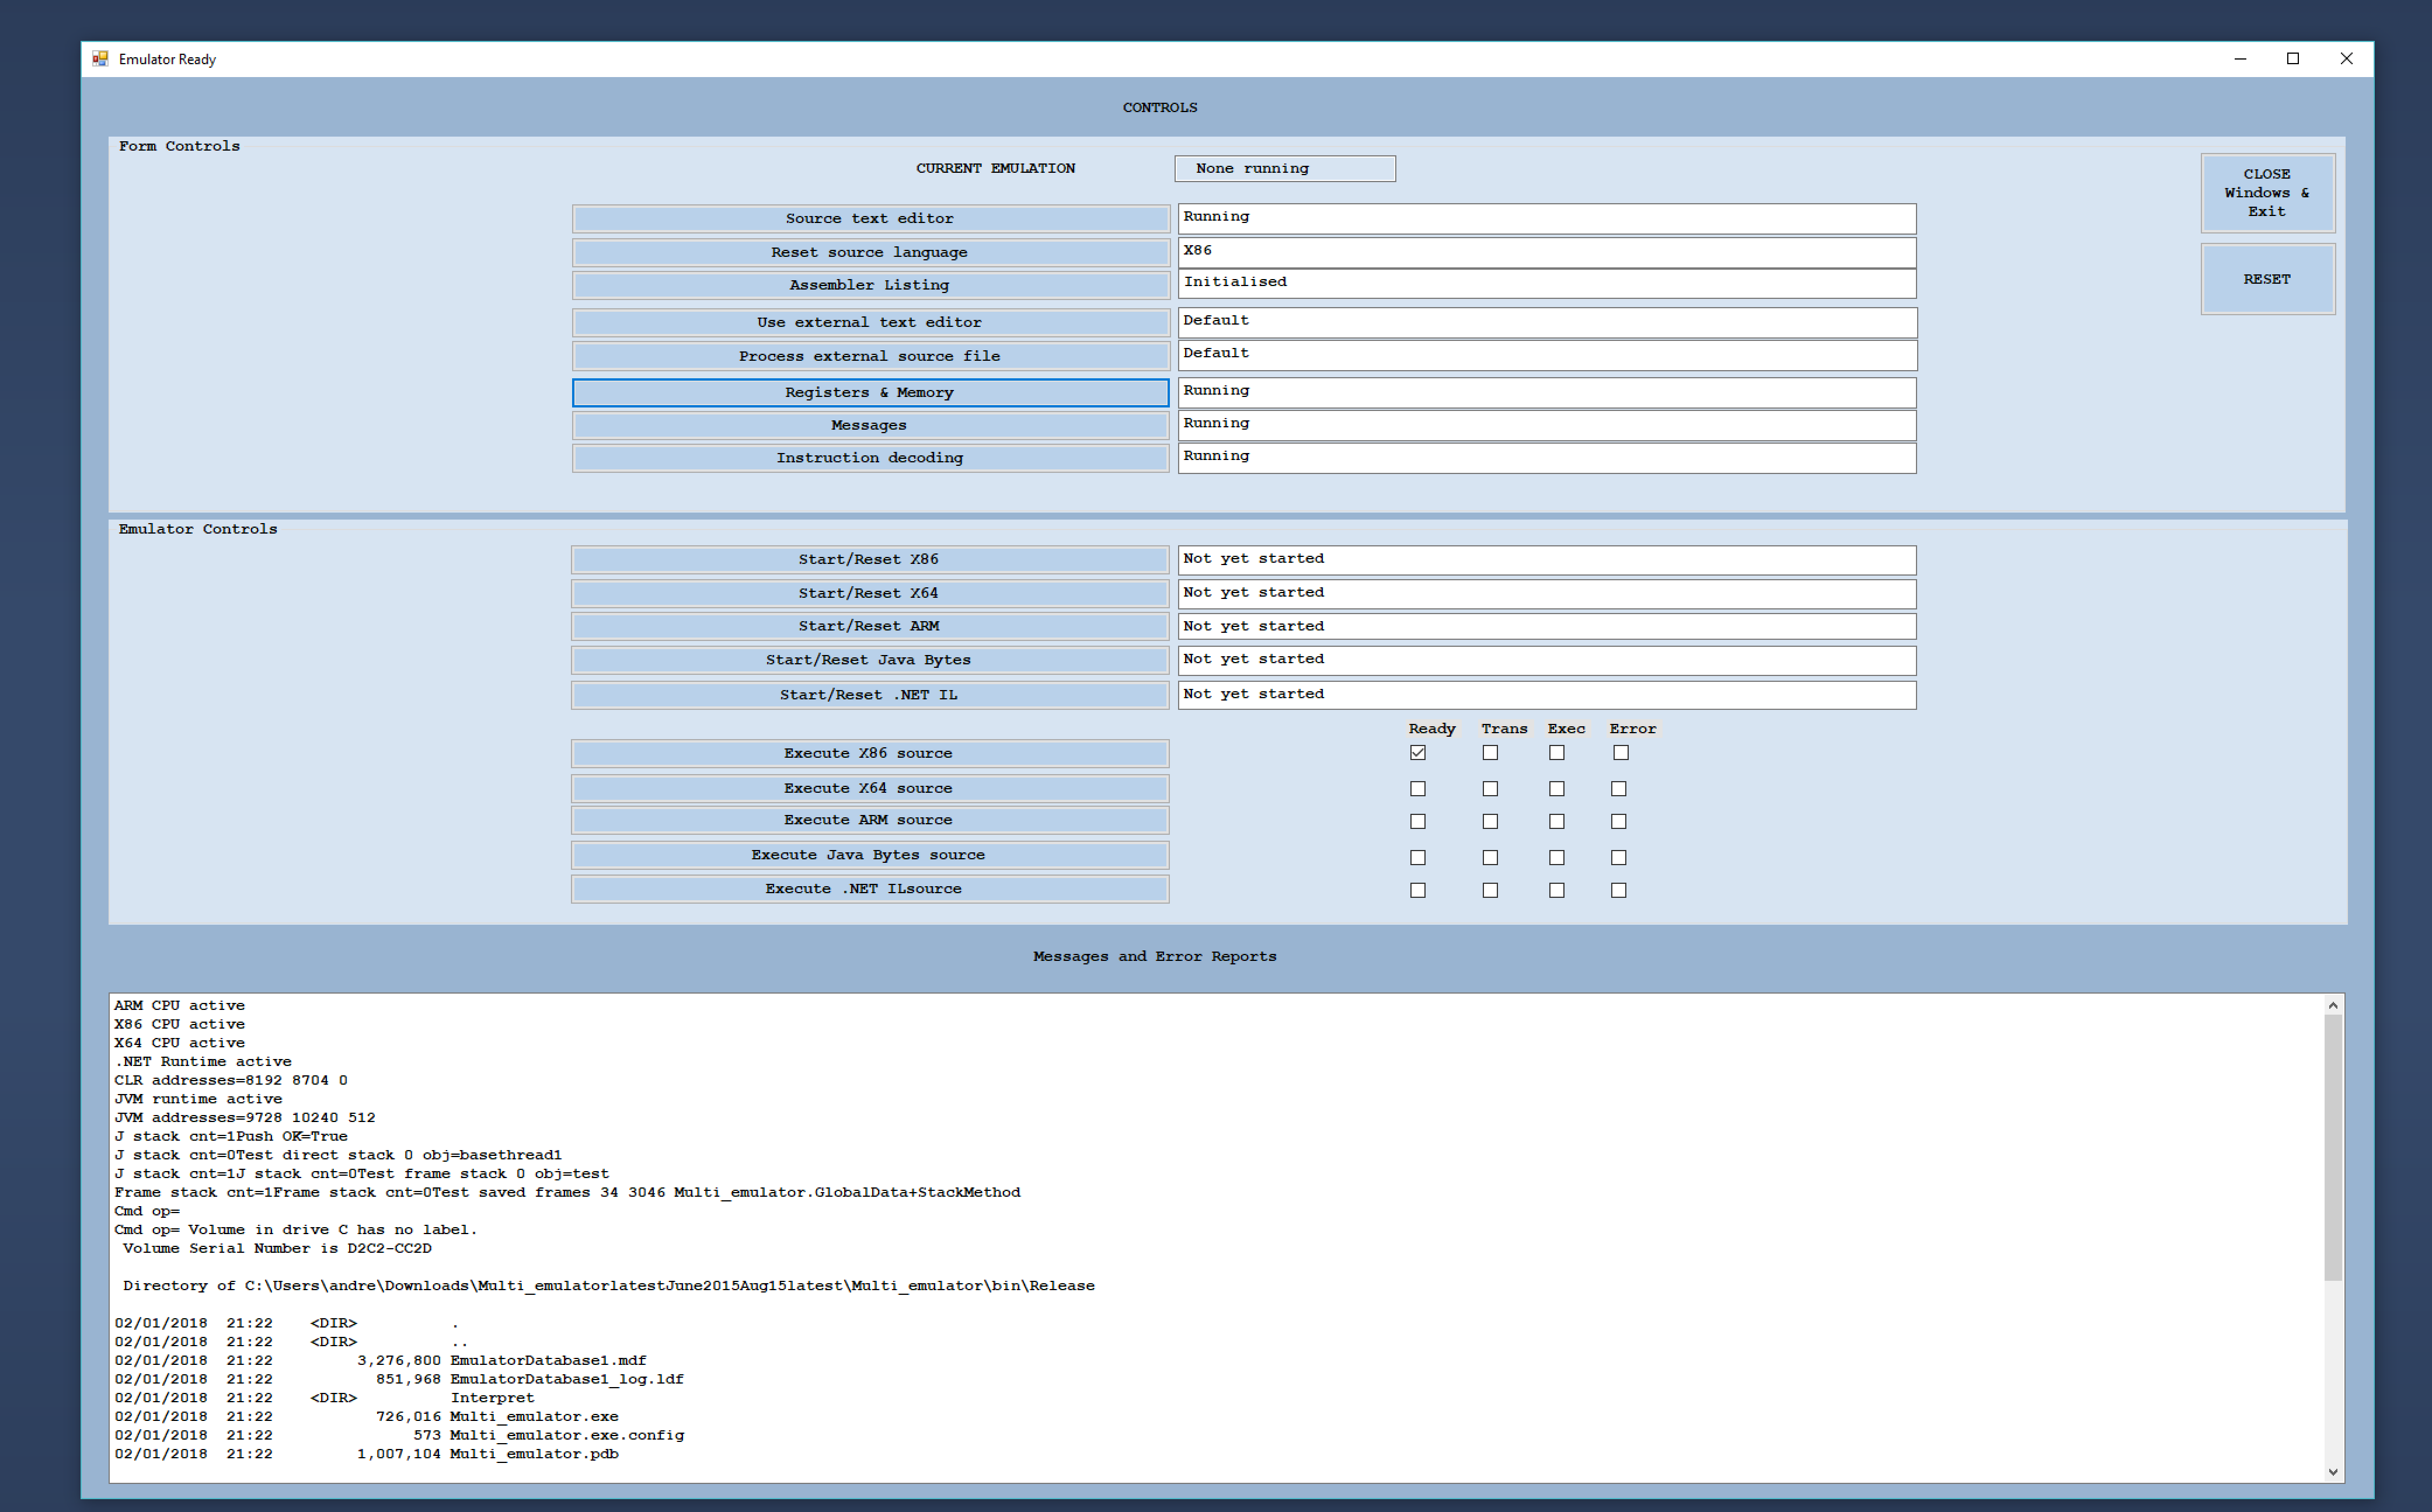
Task: Click Start/Reset X86 button
Action: pyautogui.click(x=870, y=559)
